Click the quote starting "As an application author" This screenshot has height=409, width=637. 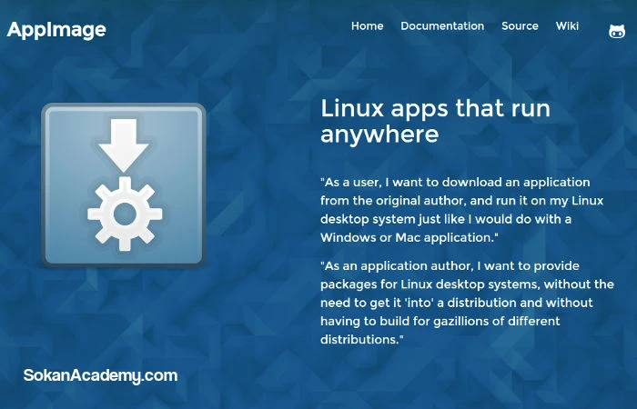point(467,303)
